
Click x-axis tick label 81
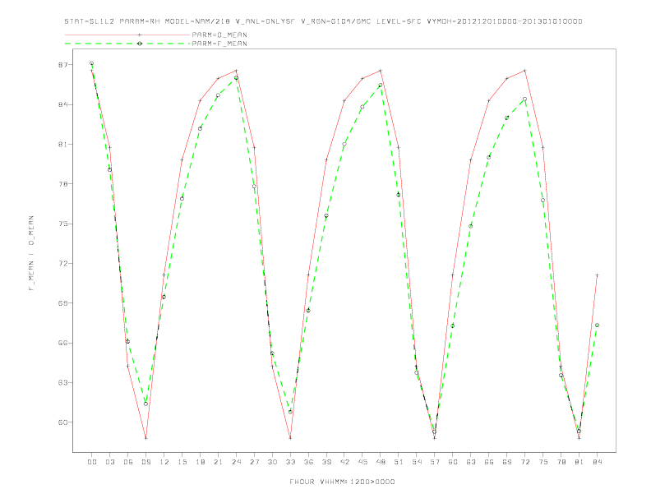click(x=579, y=462)
